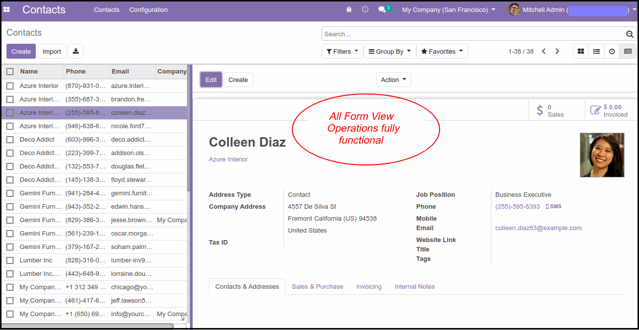
Task: Check the gemini.furnit row checkbox
Action: tap(10, 193)
